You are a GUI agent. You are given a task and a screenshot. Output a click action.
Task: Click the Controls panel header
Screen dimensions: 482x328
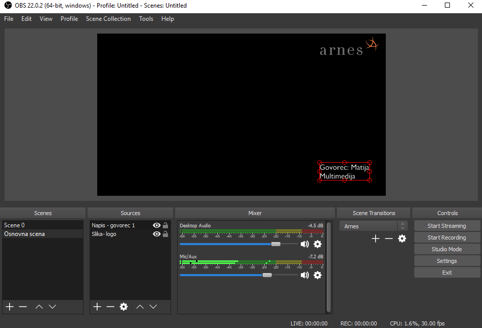point(447,213)
